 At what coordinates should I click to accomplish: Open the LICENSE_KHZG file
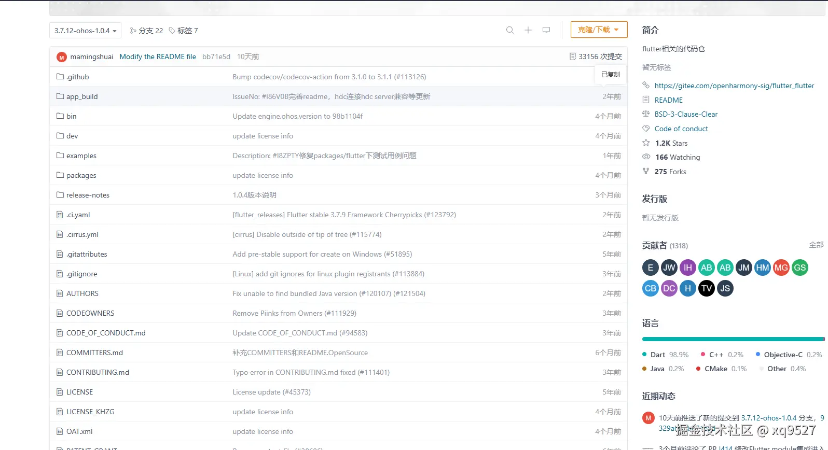click(90, 412)
